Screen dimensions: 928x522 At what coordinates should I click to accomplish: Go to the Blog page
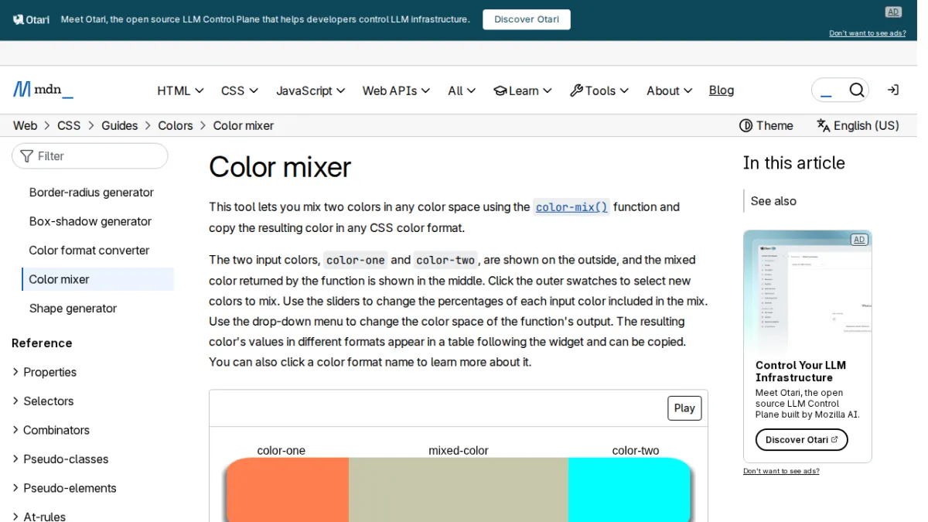722,90
